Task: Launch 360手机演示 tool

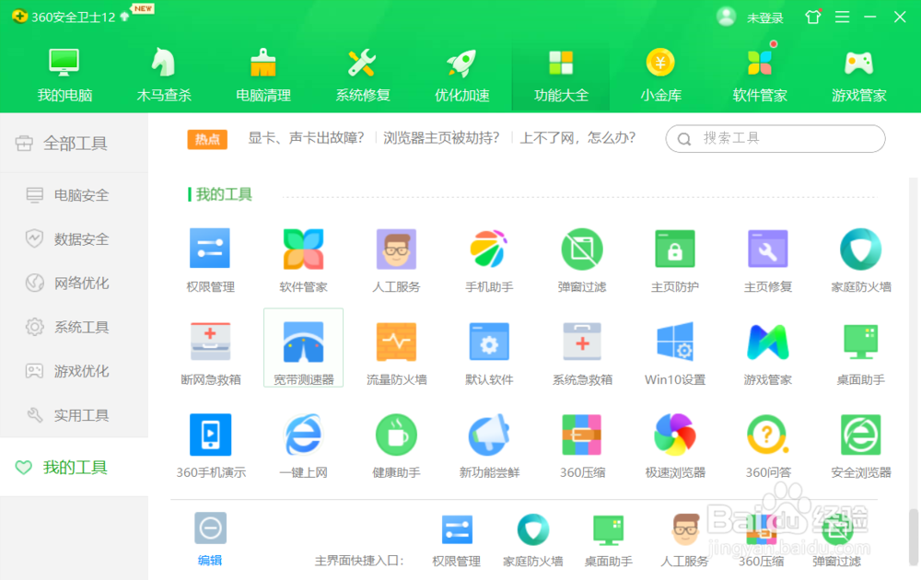Action: pyautogui.click(x=210, y=446)
